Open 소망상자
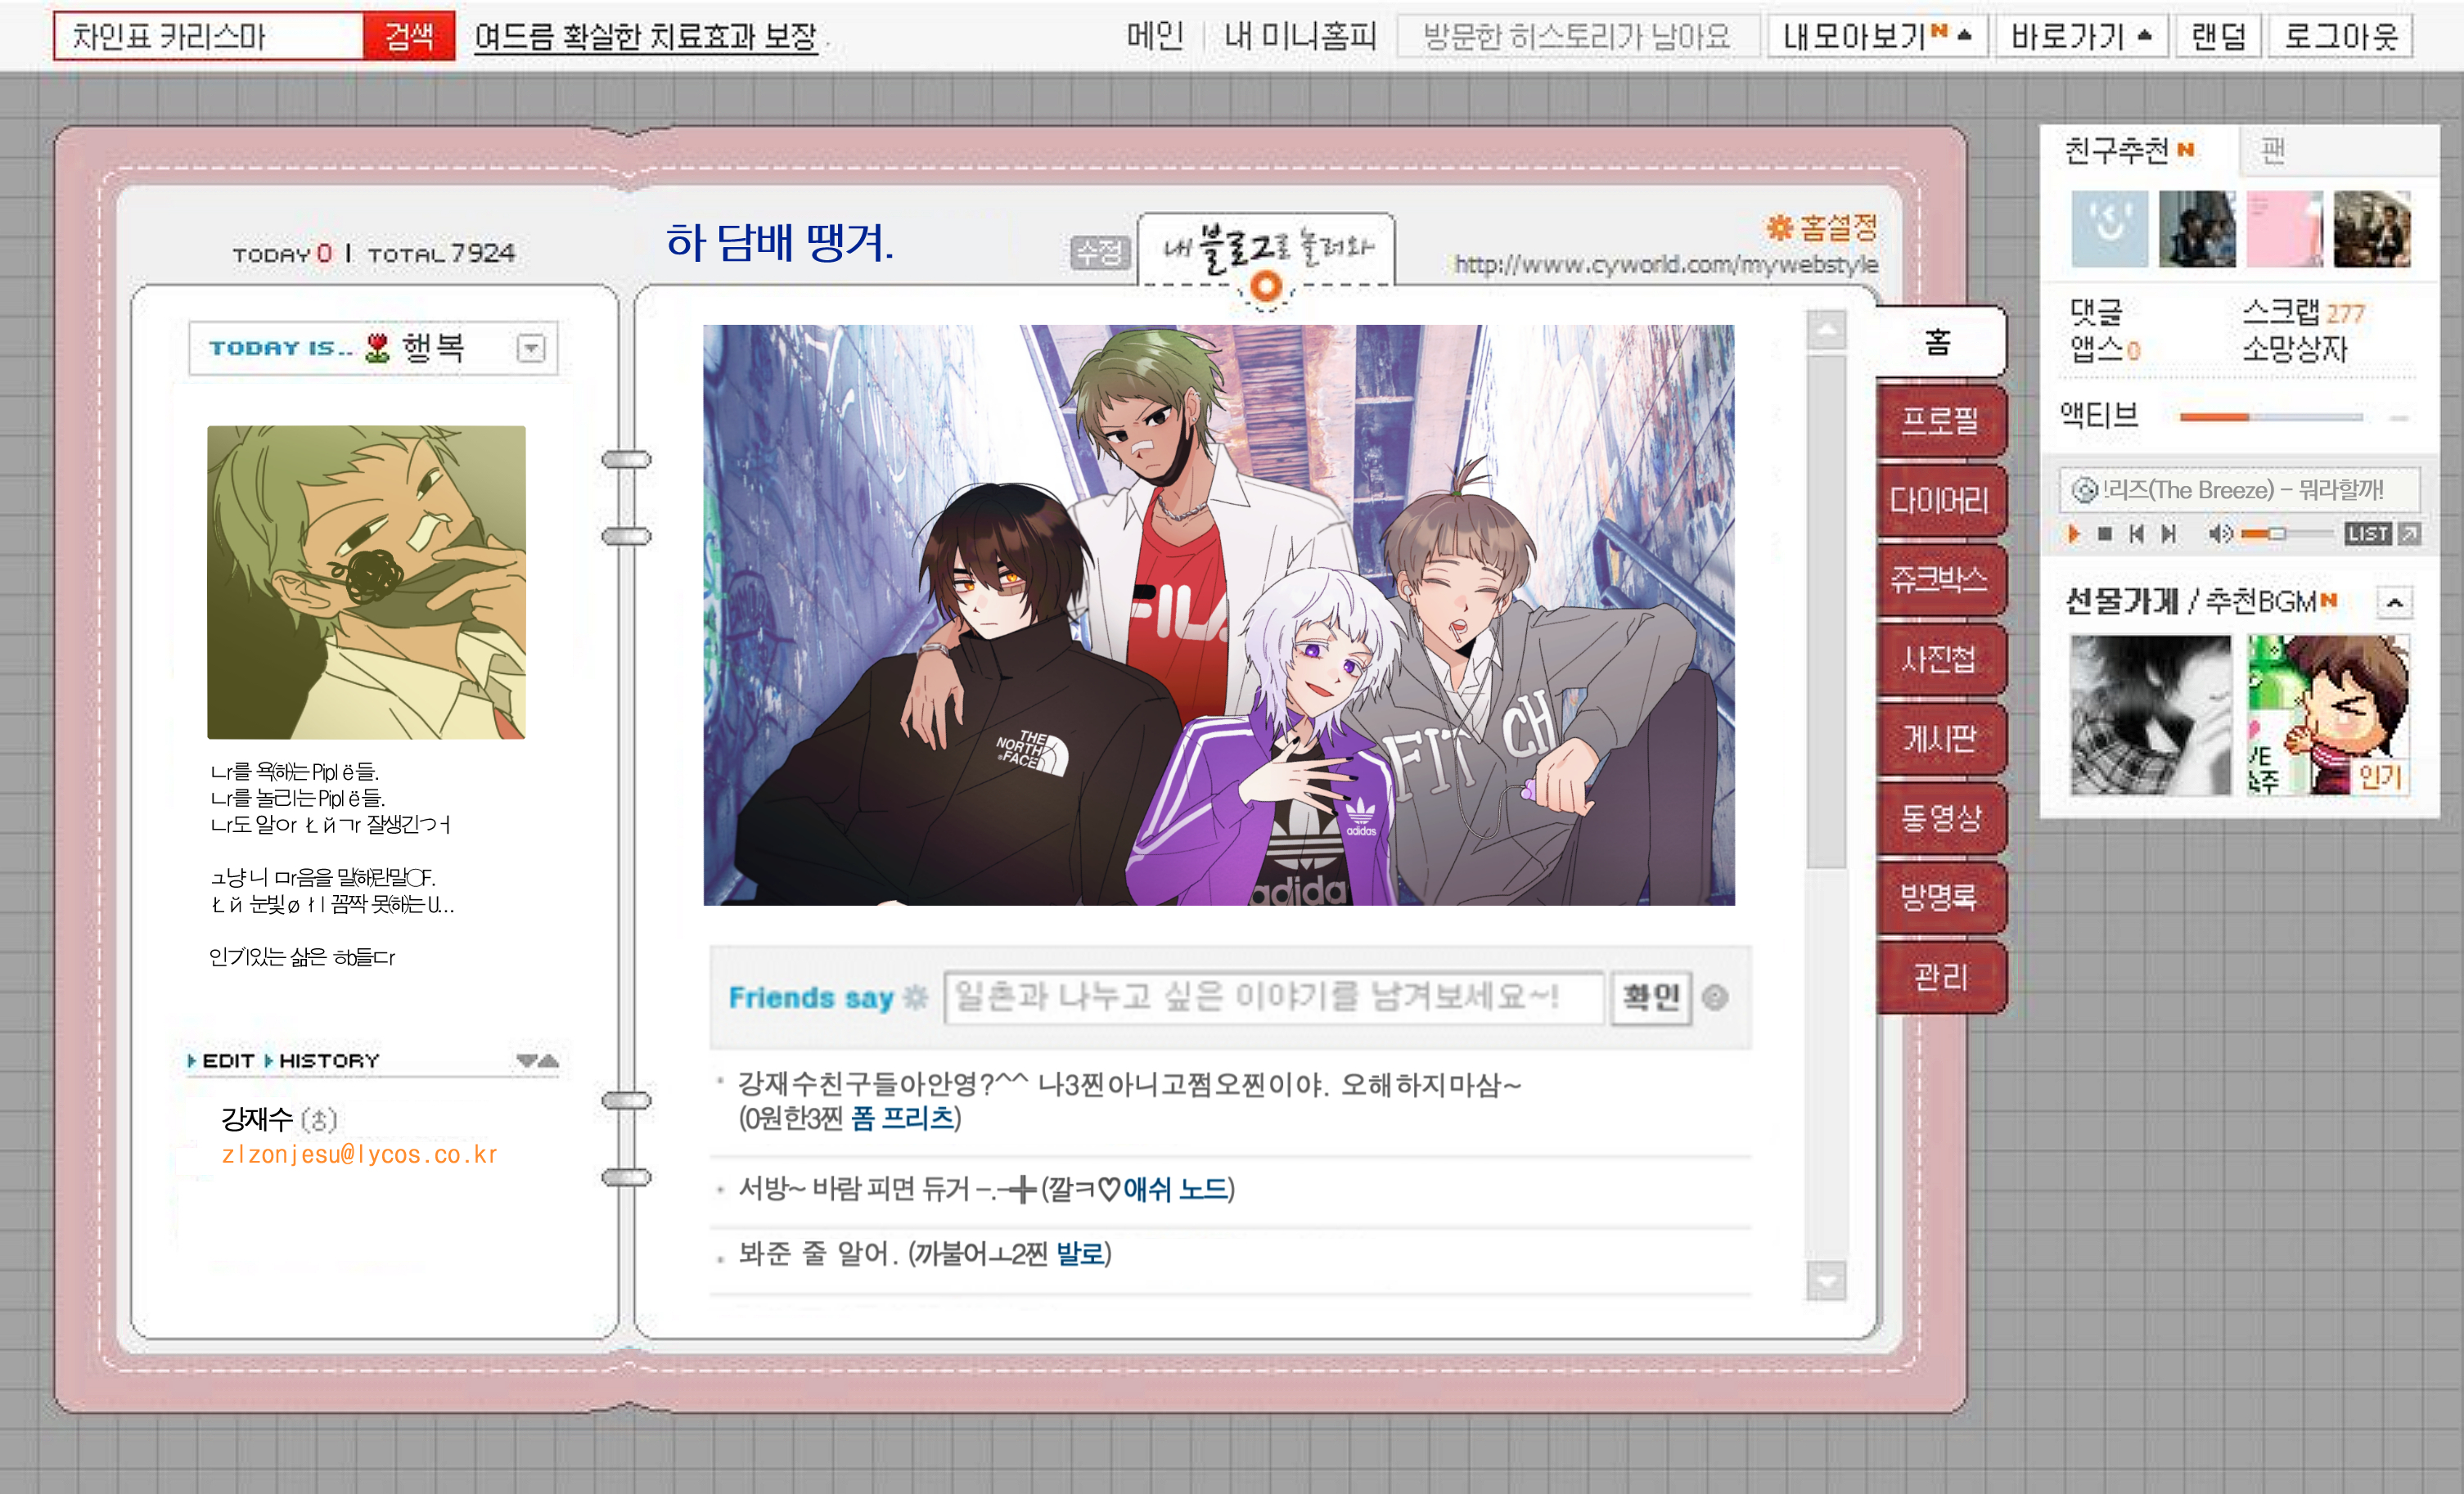The height and width of the screenshot is (1494, 2464). 2294,349
